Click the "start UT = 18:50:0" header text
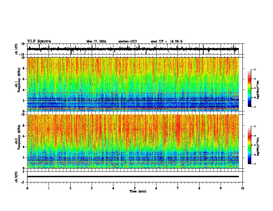Screen dimensions: 273x211 [x=166, y=41]
